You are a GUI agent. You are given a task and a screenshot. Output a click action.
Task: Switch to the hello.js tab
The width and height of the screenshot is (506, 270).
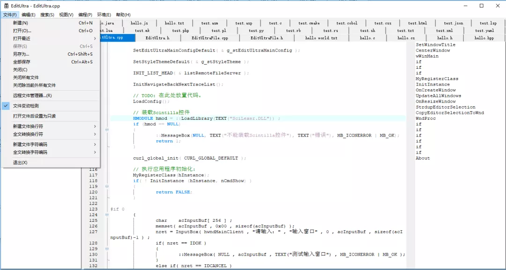(140, 23)
